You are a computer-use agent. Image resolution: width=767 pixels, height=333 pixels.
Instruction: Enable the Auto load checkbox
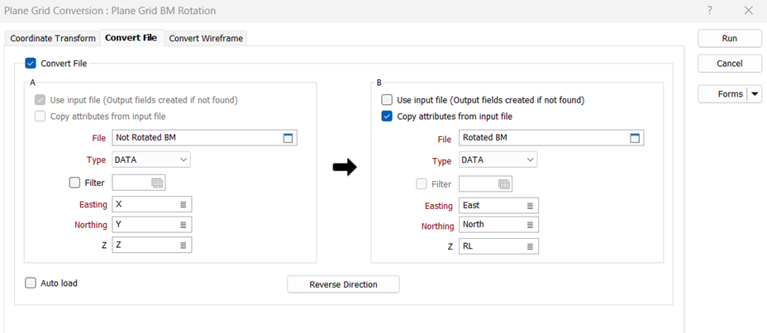tap(31, 283)
